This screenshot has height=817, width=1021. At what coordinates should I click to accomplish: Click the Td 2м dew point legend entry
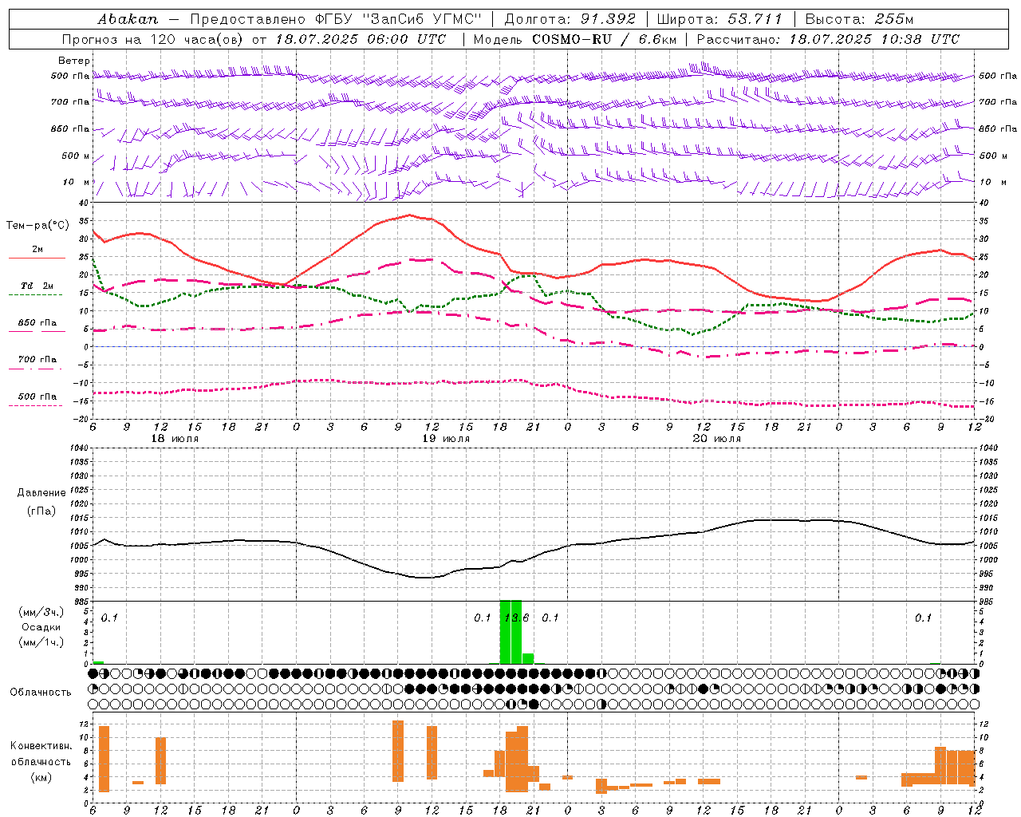tap(37, 286)
